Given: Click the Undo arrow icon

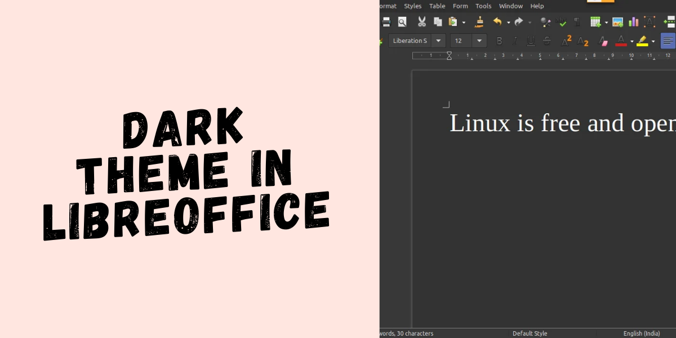Looking at the screenshot, I should (x=498, y=21).
